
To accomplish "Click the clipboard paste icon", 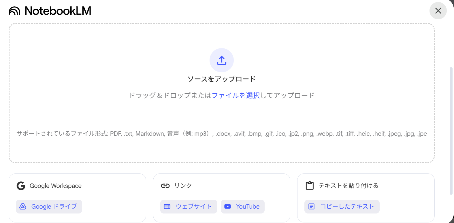I will tap(310, 186).
